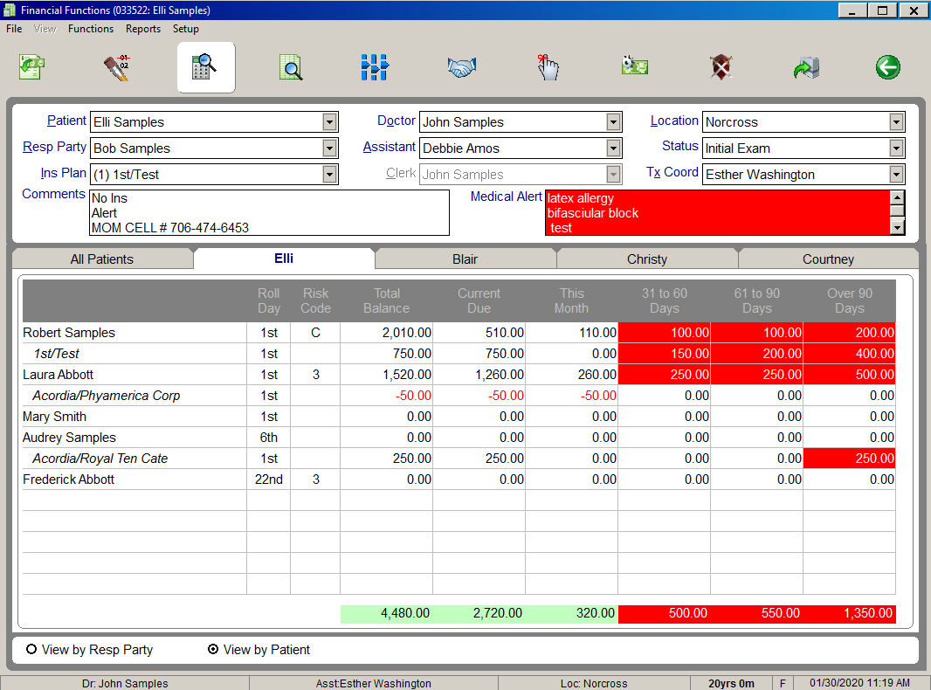Click the Patient label link
Screen dimensions: 931x690
pos(66,121)
